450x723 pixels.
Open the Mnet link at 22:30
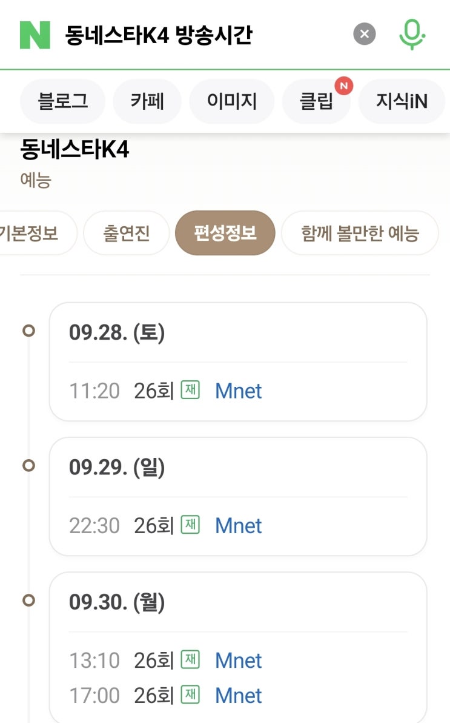(238, 526)
